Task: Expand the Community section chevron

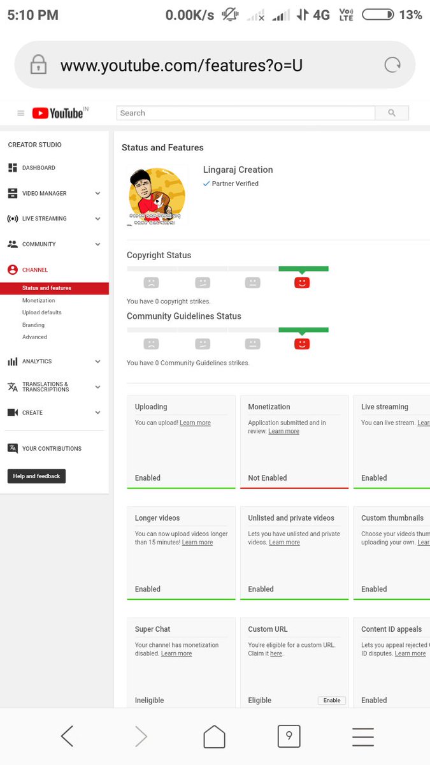Action: pyautogui.click(x=97, y=244)
